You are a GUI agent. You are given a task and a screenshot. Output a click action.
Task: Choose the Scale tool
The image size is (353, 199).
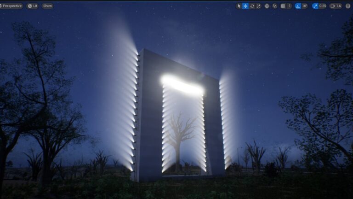point(258,6)
